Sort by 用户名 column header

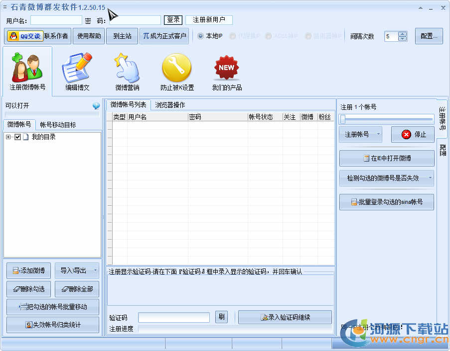pyautogui.click(x=157, y=117)
